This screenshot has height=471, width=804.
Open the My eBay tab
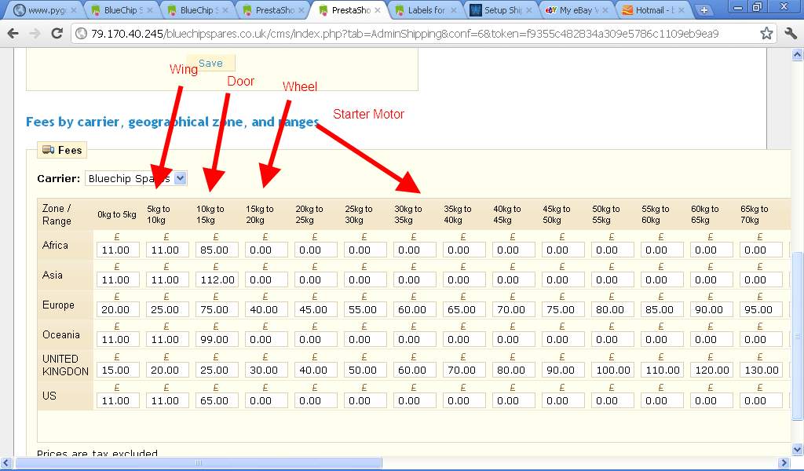(576, 10)
